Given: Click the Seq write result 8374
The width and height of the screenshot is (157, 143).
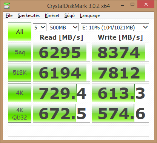Looking at the screenshot, I should [120, 52].
